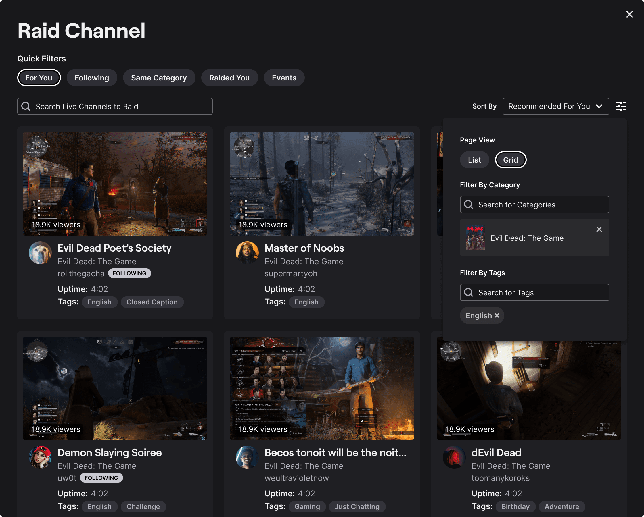Click the FOLLOWING badge next to rollthegacha

[130, 273]
